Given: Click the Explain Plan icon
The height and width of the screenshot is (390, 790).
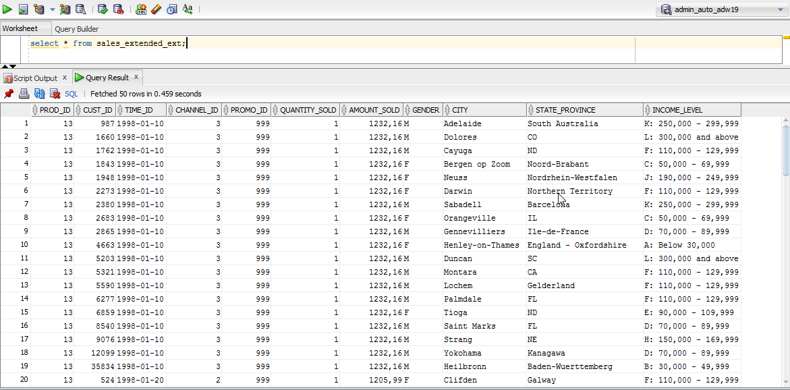Looking at the screenshot, I should (x=38, y=9).
